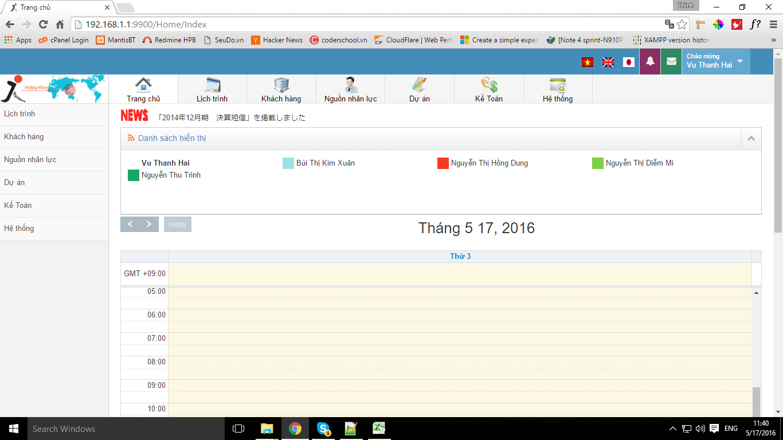
Task: Open Hệ thống in top navigation
Action: (x=557, y=90)
